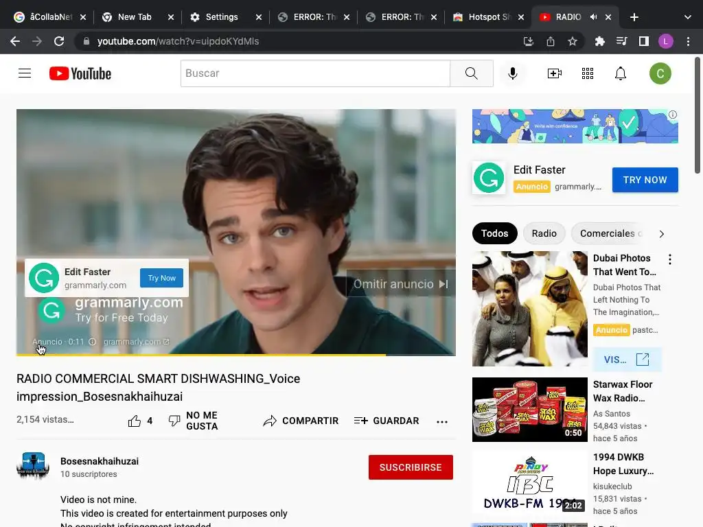Click the ad info icon on banner
Screen dimensions: 703x527
pos(673,115)
